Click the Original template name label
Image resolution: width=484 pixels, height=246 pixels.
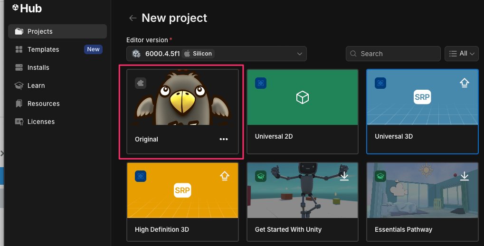tap(146, 139)
